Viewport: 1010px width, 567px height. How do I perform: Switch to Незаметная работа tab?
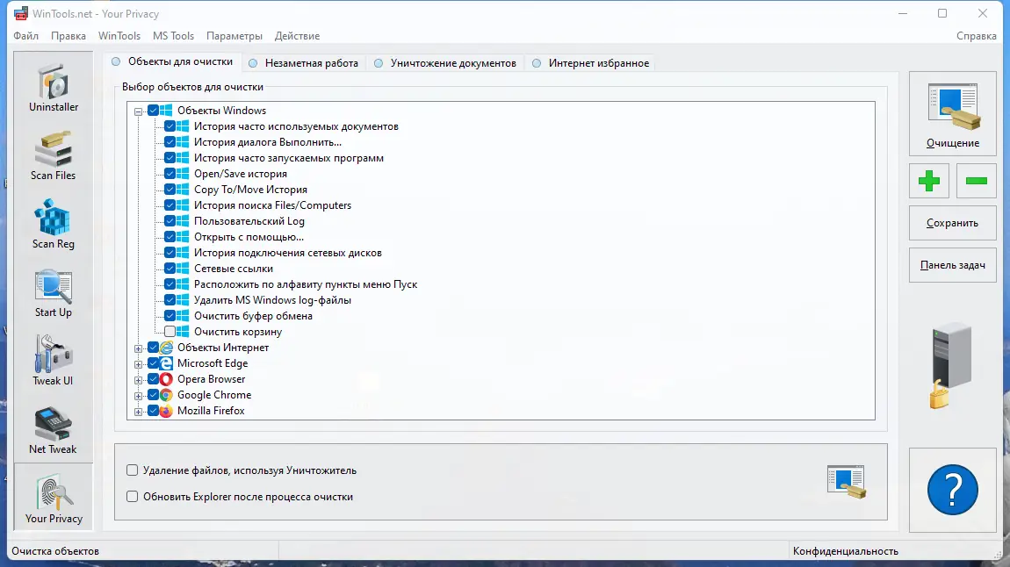(x=303, y=63)
